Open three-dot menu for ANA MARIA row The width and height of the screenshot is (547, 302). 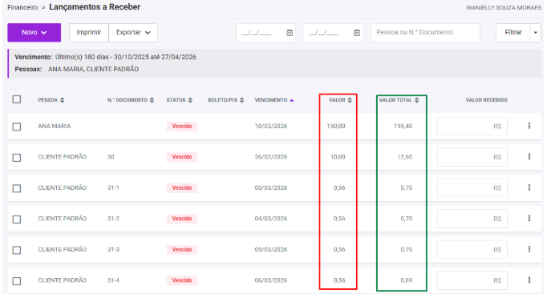pos(529,126)
